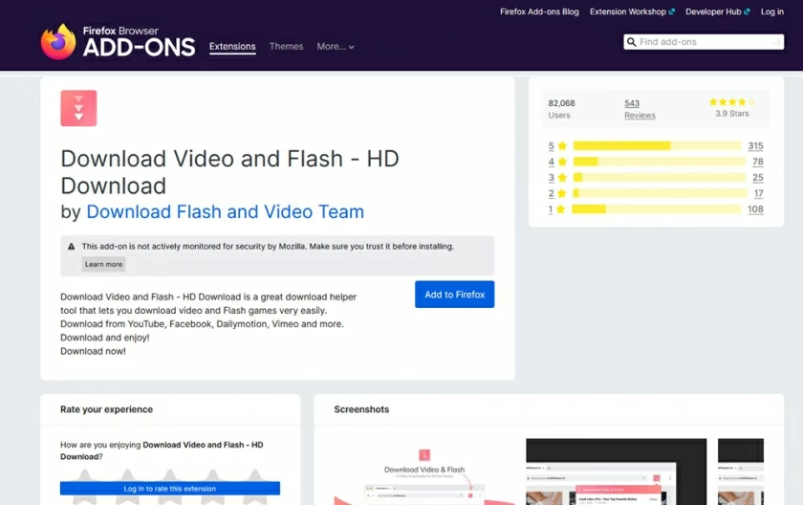This screenshot has width=803, height=505.
Task: Open the 25 three-star reviews count
Action: click(758, 178)
